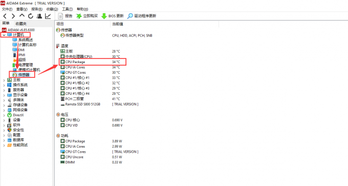Click the shield icon beside 安全性
The image size is (348, 186).
(9, 130)
